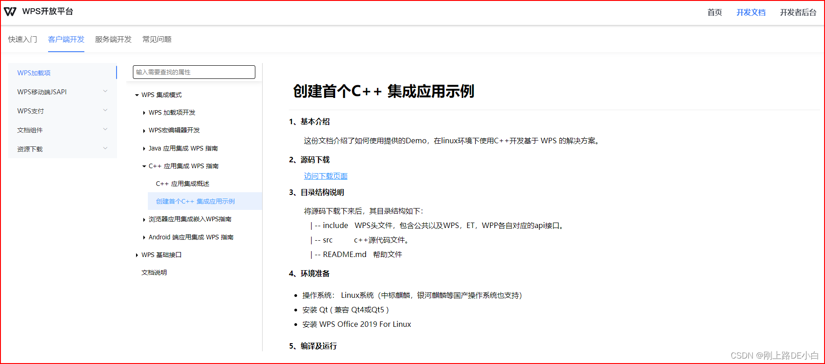Click the 操作系统 Linux系统 bullet
The image size is (825, 364).
[412, 295]
